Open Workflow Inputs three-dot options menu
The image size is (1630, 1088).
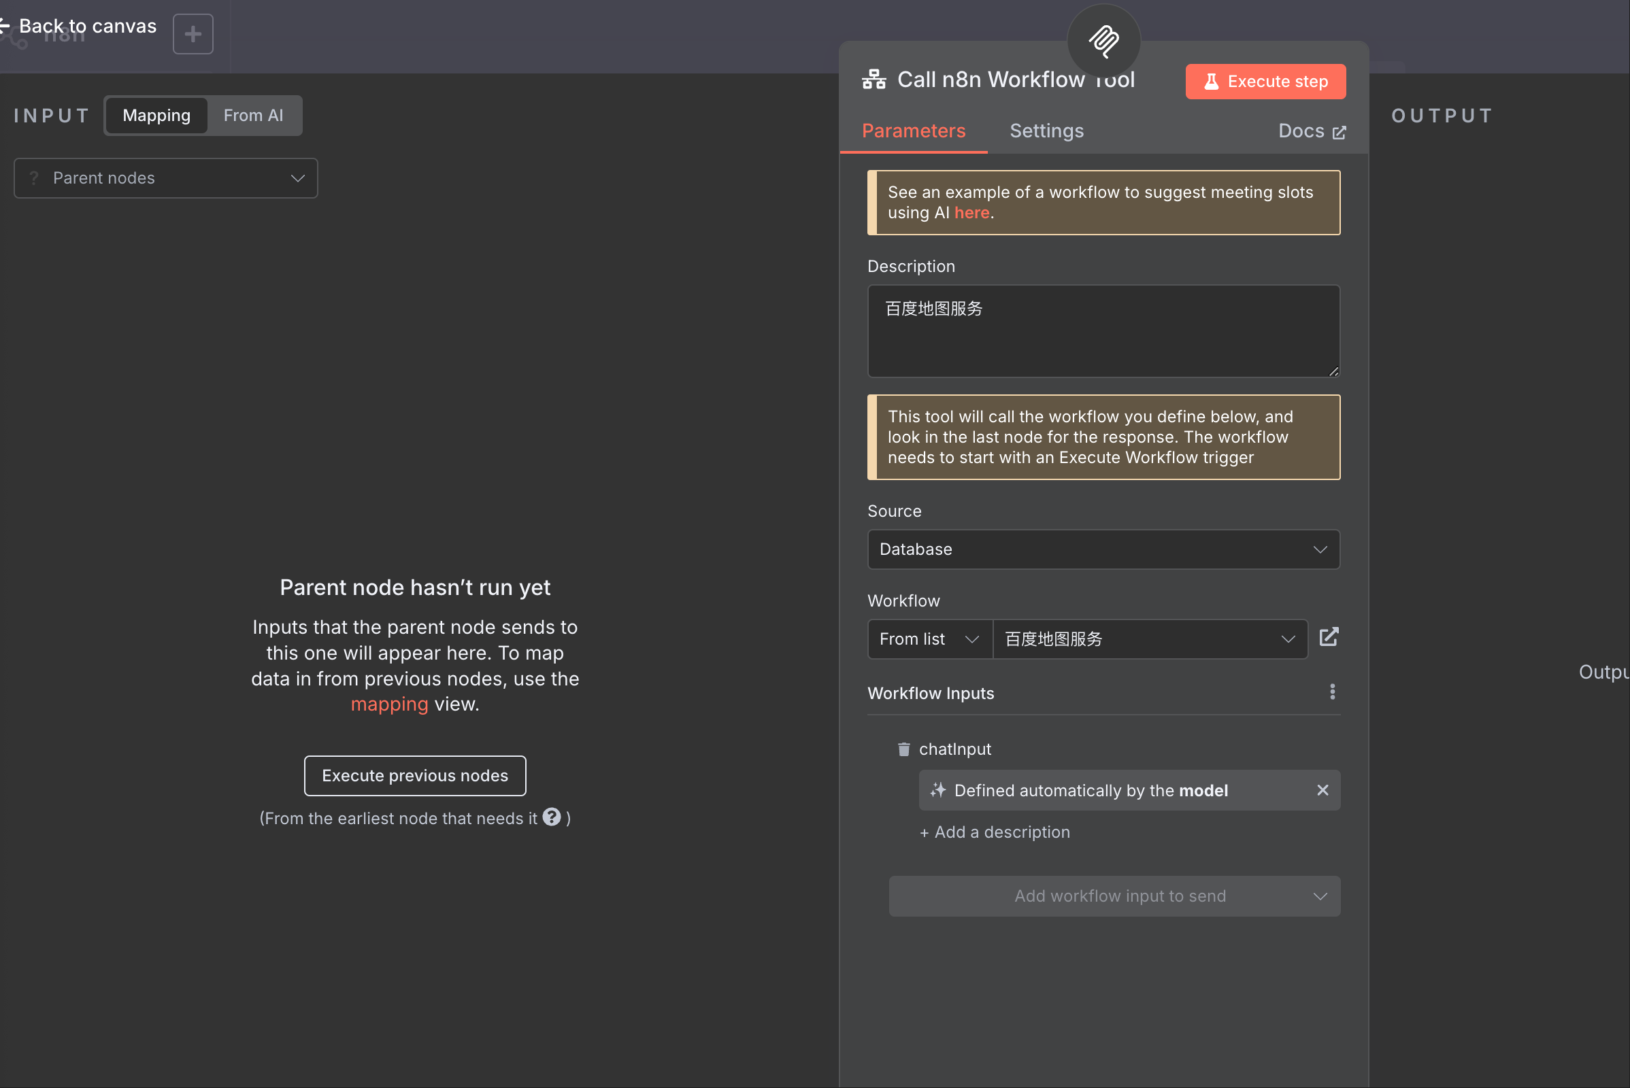click(1331, 692)
